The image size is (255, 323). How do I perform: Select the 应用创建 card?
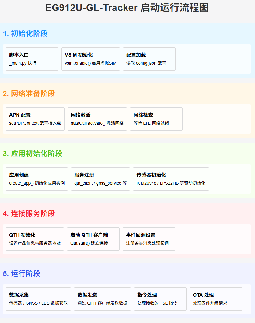click(37, 179)
